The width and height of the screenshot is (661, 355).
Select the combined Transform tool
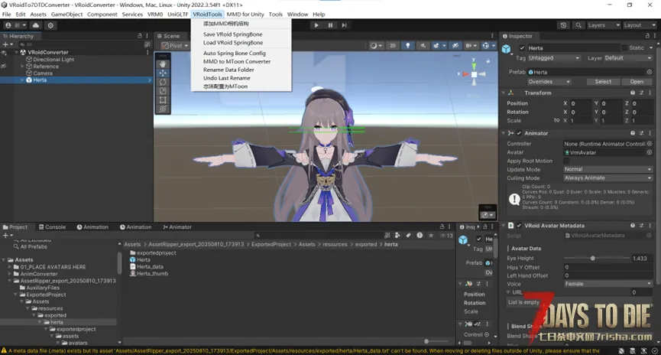coord(163,109)
